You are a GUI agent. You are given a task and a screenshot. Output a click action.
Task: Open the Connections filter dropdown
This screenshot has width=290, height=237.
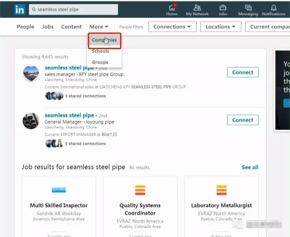click(172, 27)
